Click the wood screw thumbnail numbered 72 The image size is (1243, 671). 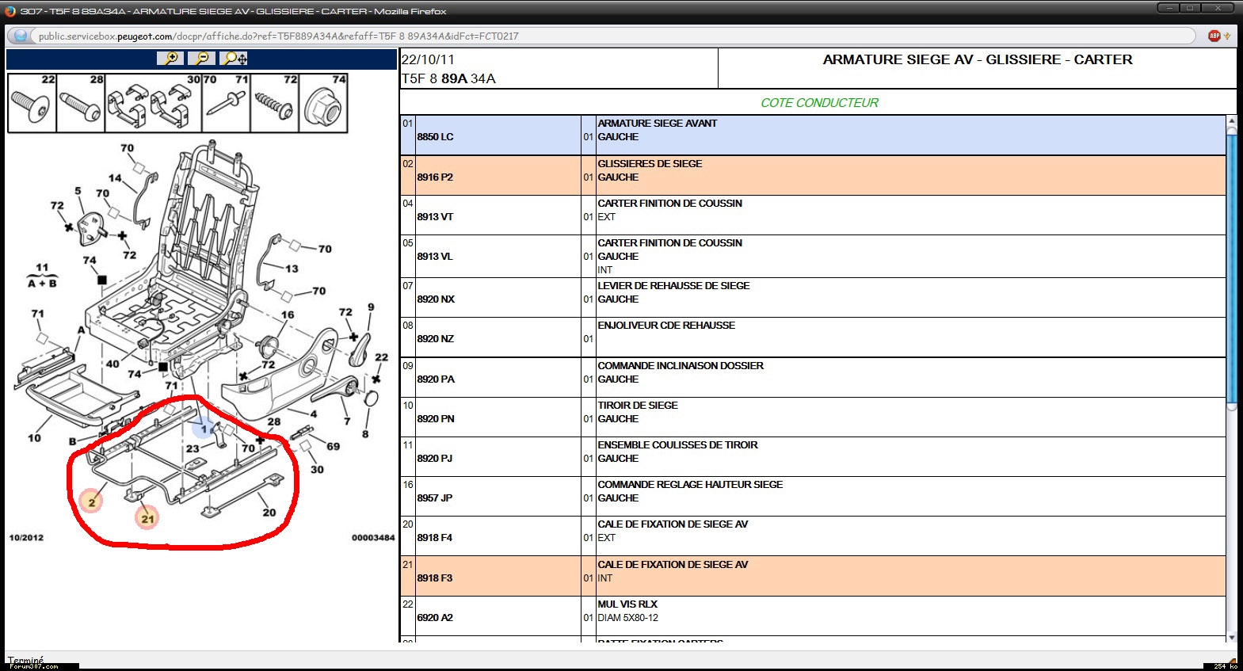[274, 104]
